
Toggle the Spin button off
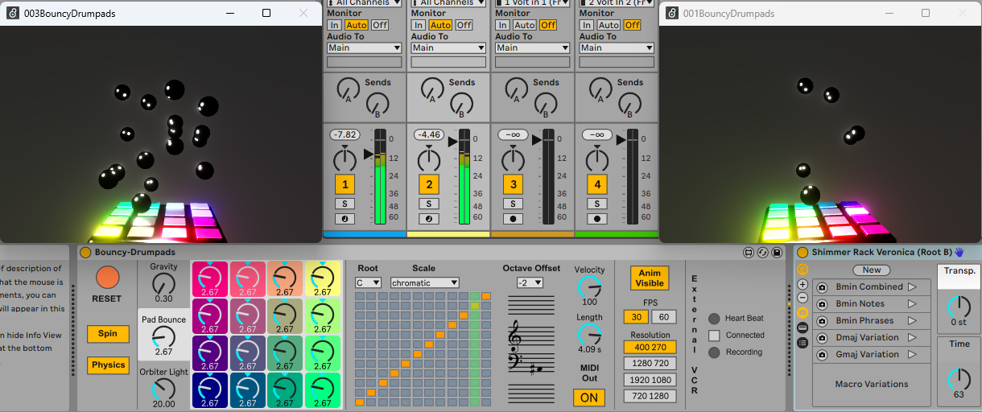(108, 333)
